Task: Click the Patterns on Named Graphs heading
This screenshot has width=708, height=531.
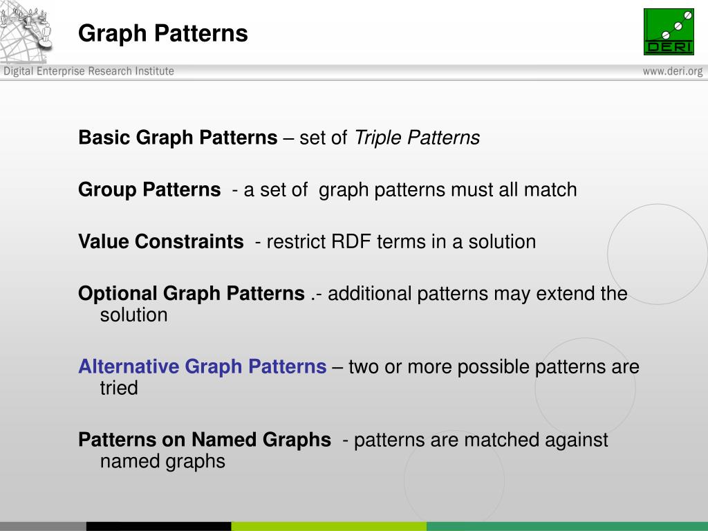Action: pyautogui.click(x=205, y=439)
